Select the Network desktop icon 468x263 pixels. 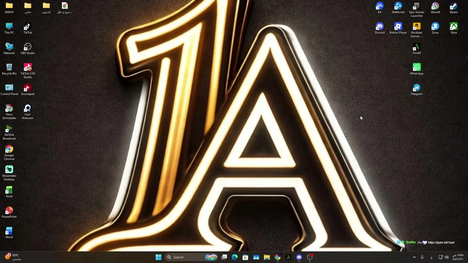(x=9, y=49)
